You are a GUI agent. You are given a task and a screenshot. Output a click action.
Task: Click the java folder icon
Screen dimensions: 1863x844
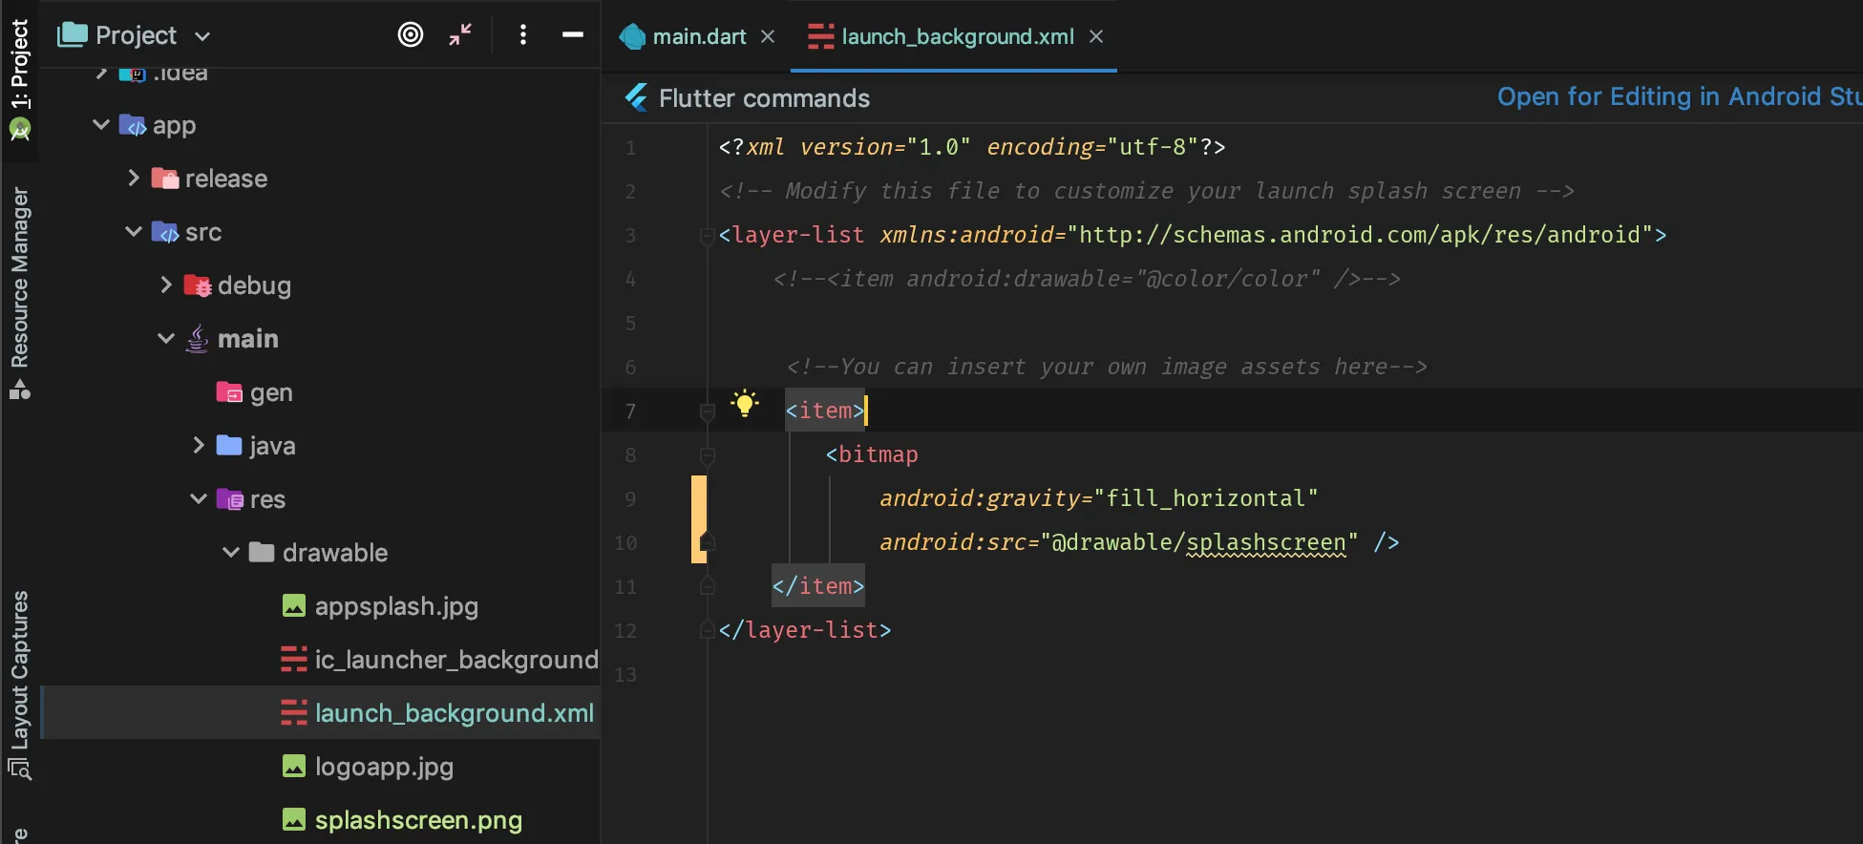pyautogui.click(x=229, y=445)
